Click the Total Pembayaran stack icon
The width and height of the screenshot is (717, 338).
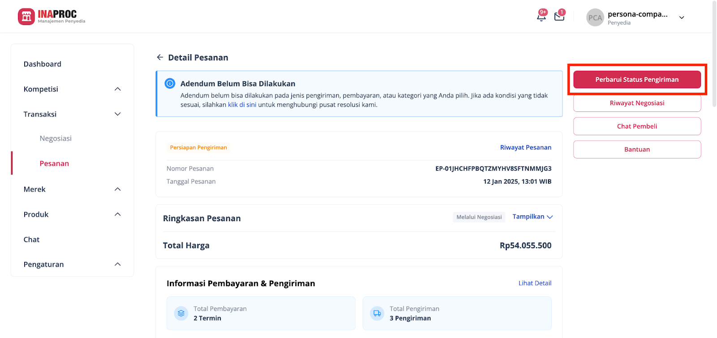(x=181, y=313)
